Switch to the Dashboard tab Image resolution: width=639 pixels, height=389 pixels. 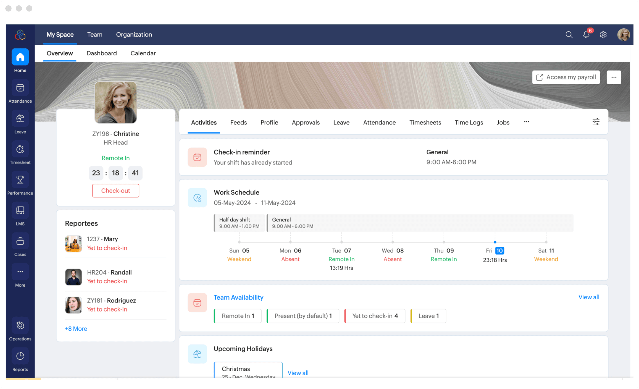(101, 53)
